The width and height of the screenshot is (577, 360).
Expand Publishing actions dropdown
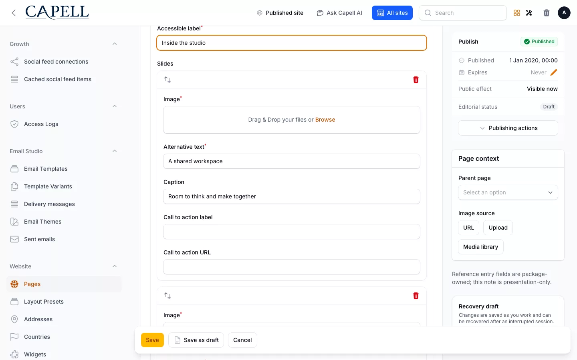tap(508, 128)
